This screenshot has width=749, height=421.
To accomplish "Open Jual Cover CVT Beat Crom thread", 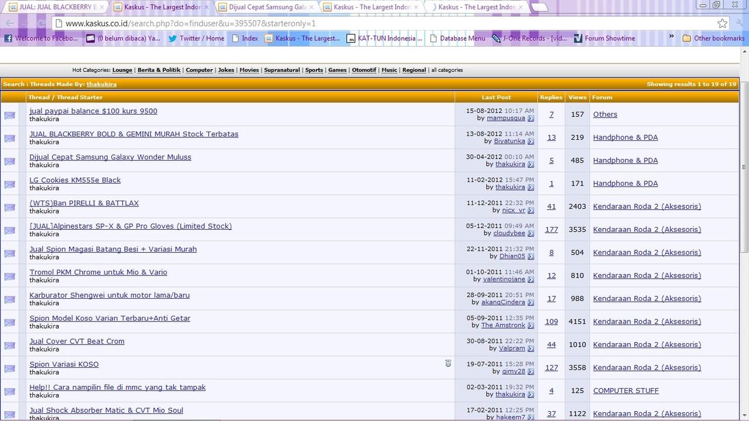I will point(77,341).
